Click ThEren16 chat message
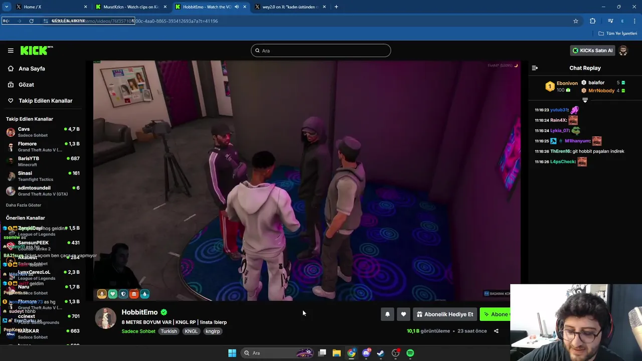Screen dimensions: 642x361 click(x=579, y=151)
